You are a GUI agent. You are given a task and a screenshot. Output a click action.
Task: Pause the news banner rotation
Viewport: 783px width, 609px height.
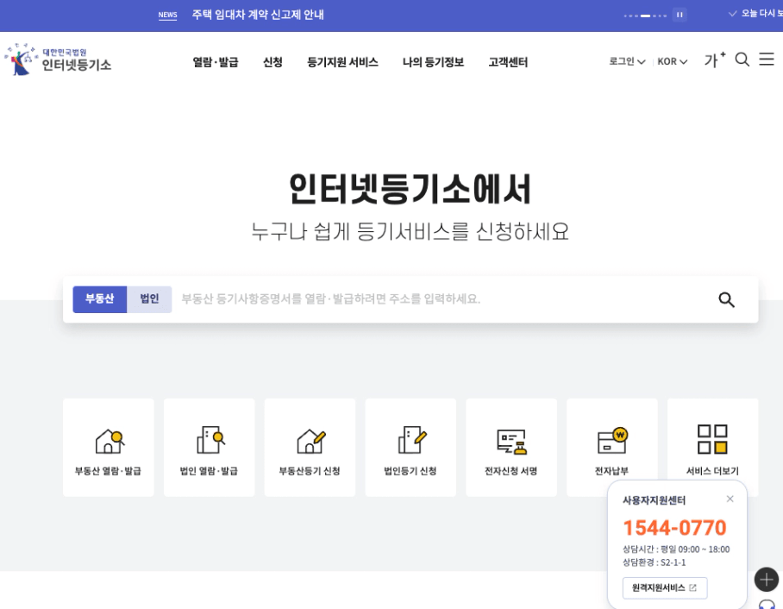tap(680, 15)
